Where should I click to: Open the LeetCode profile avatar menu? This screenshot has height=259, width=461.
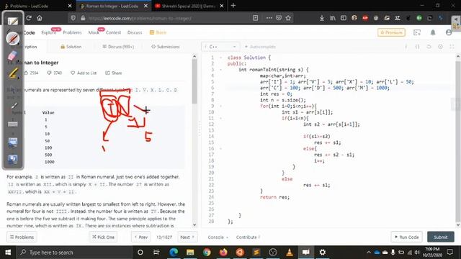tap(449, 32)
